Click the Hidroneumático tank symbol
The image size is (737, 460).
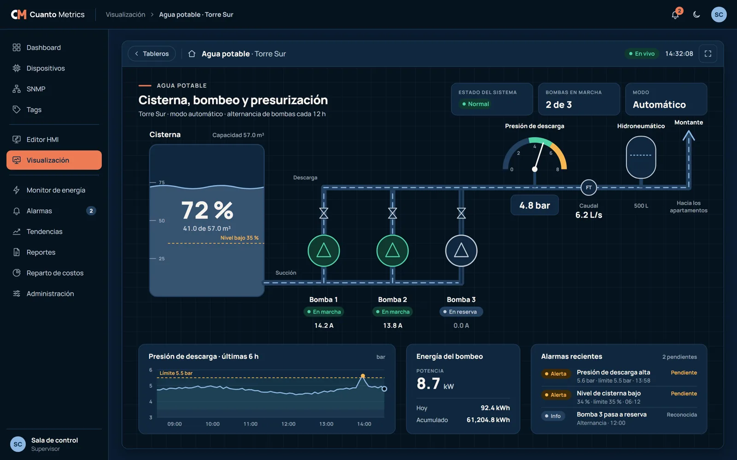coord(641,157)
